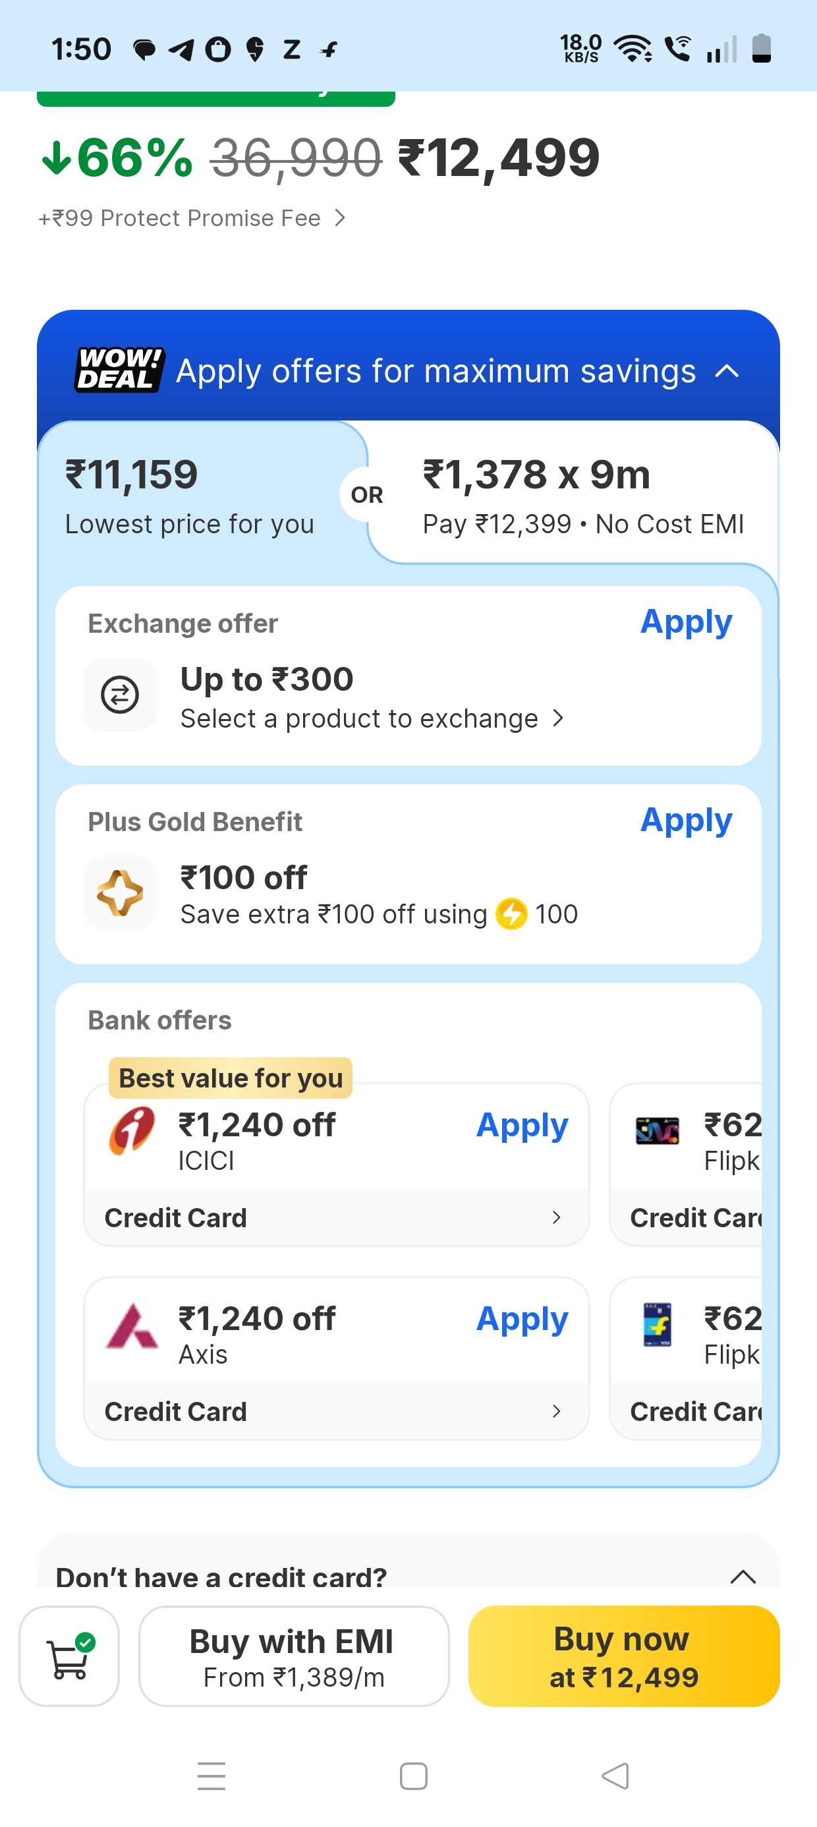Open recent apps menu icon

point(211,1776)
